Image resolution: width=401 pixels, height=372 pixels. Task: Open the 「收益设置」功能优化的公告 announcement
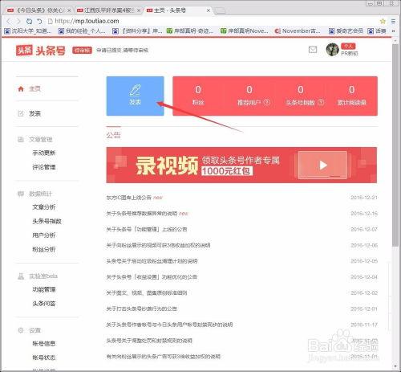152,277
